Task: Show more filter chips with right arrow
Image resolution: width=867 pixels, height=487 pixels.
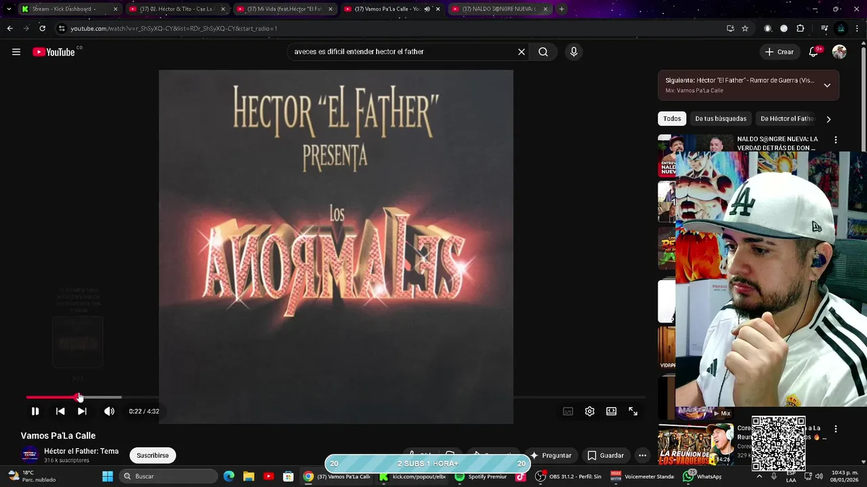Action: coord(828,119)
